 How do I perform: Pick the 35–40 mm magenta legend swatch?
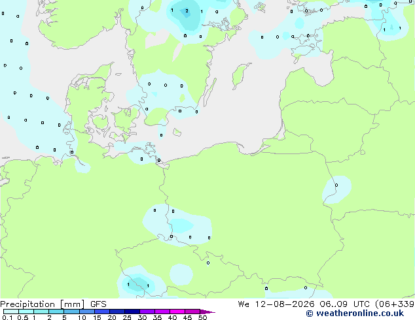pos(162,312)
